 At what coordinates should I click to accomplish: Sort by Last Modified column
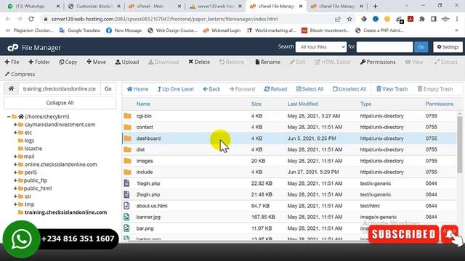tap(302, 104)
